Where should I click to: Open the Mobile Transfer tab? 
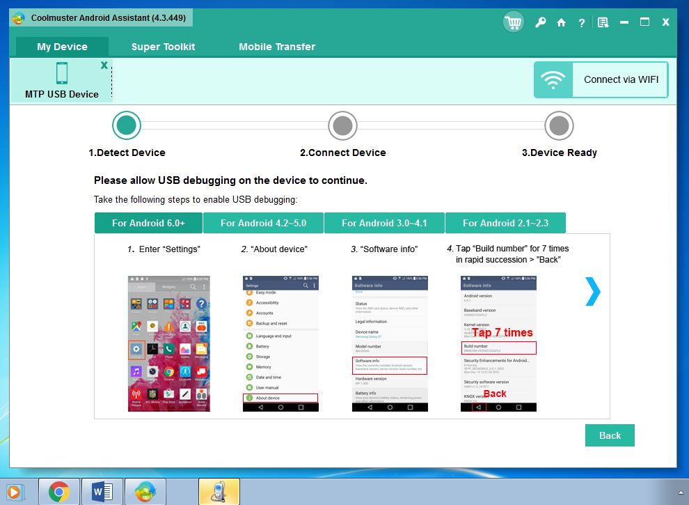coord(277,47)
